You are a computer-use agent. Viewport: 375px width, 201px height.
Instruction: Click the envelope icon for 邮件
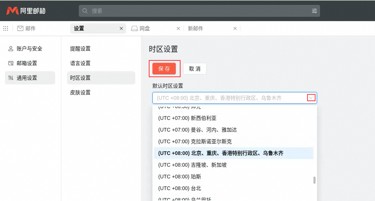[x=20, y=28]
